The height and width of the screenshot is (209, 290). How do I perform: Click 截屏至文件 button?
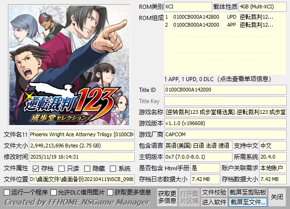click(x=248, y=202)
